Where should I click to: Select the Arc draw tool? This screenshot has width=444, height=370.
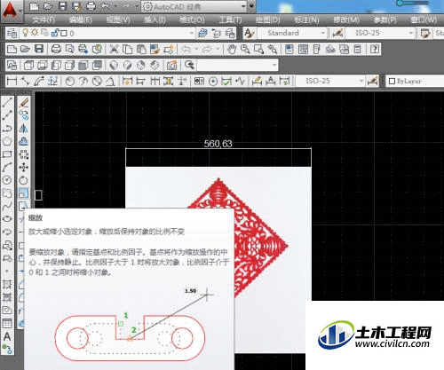coord(7,167)
